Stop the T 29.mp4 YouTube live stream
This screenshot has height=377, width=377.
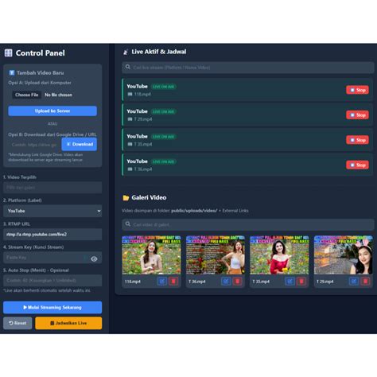[357, 115]
